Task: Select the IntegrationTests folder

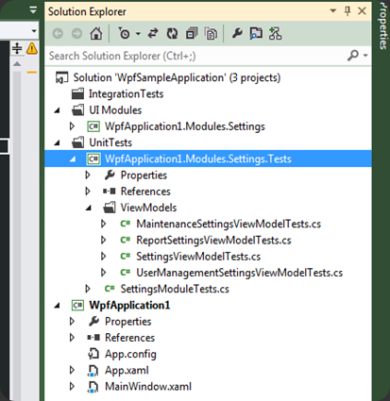Action: (126, 93)
